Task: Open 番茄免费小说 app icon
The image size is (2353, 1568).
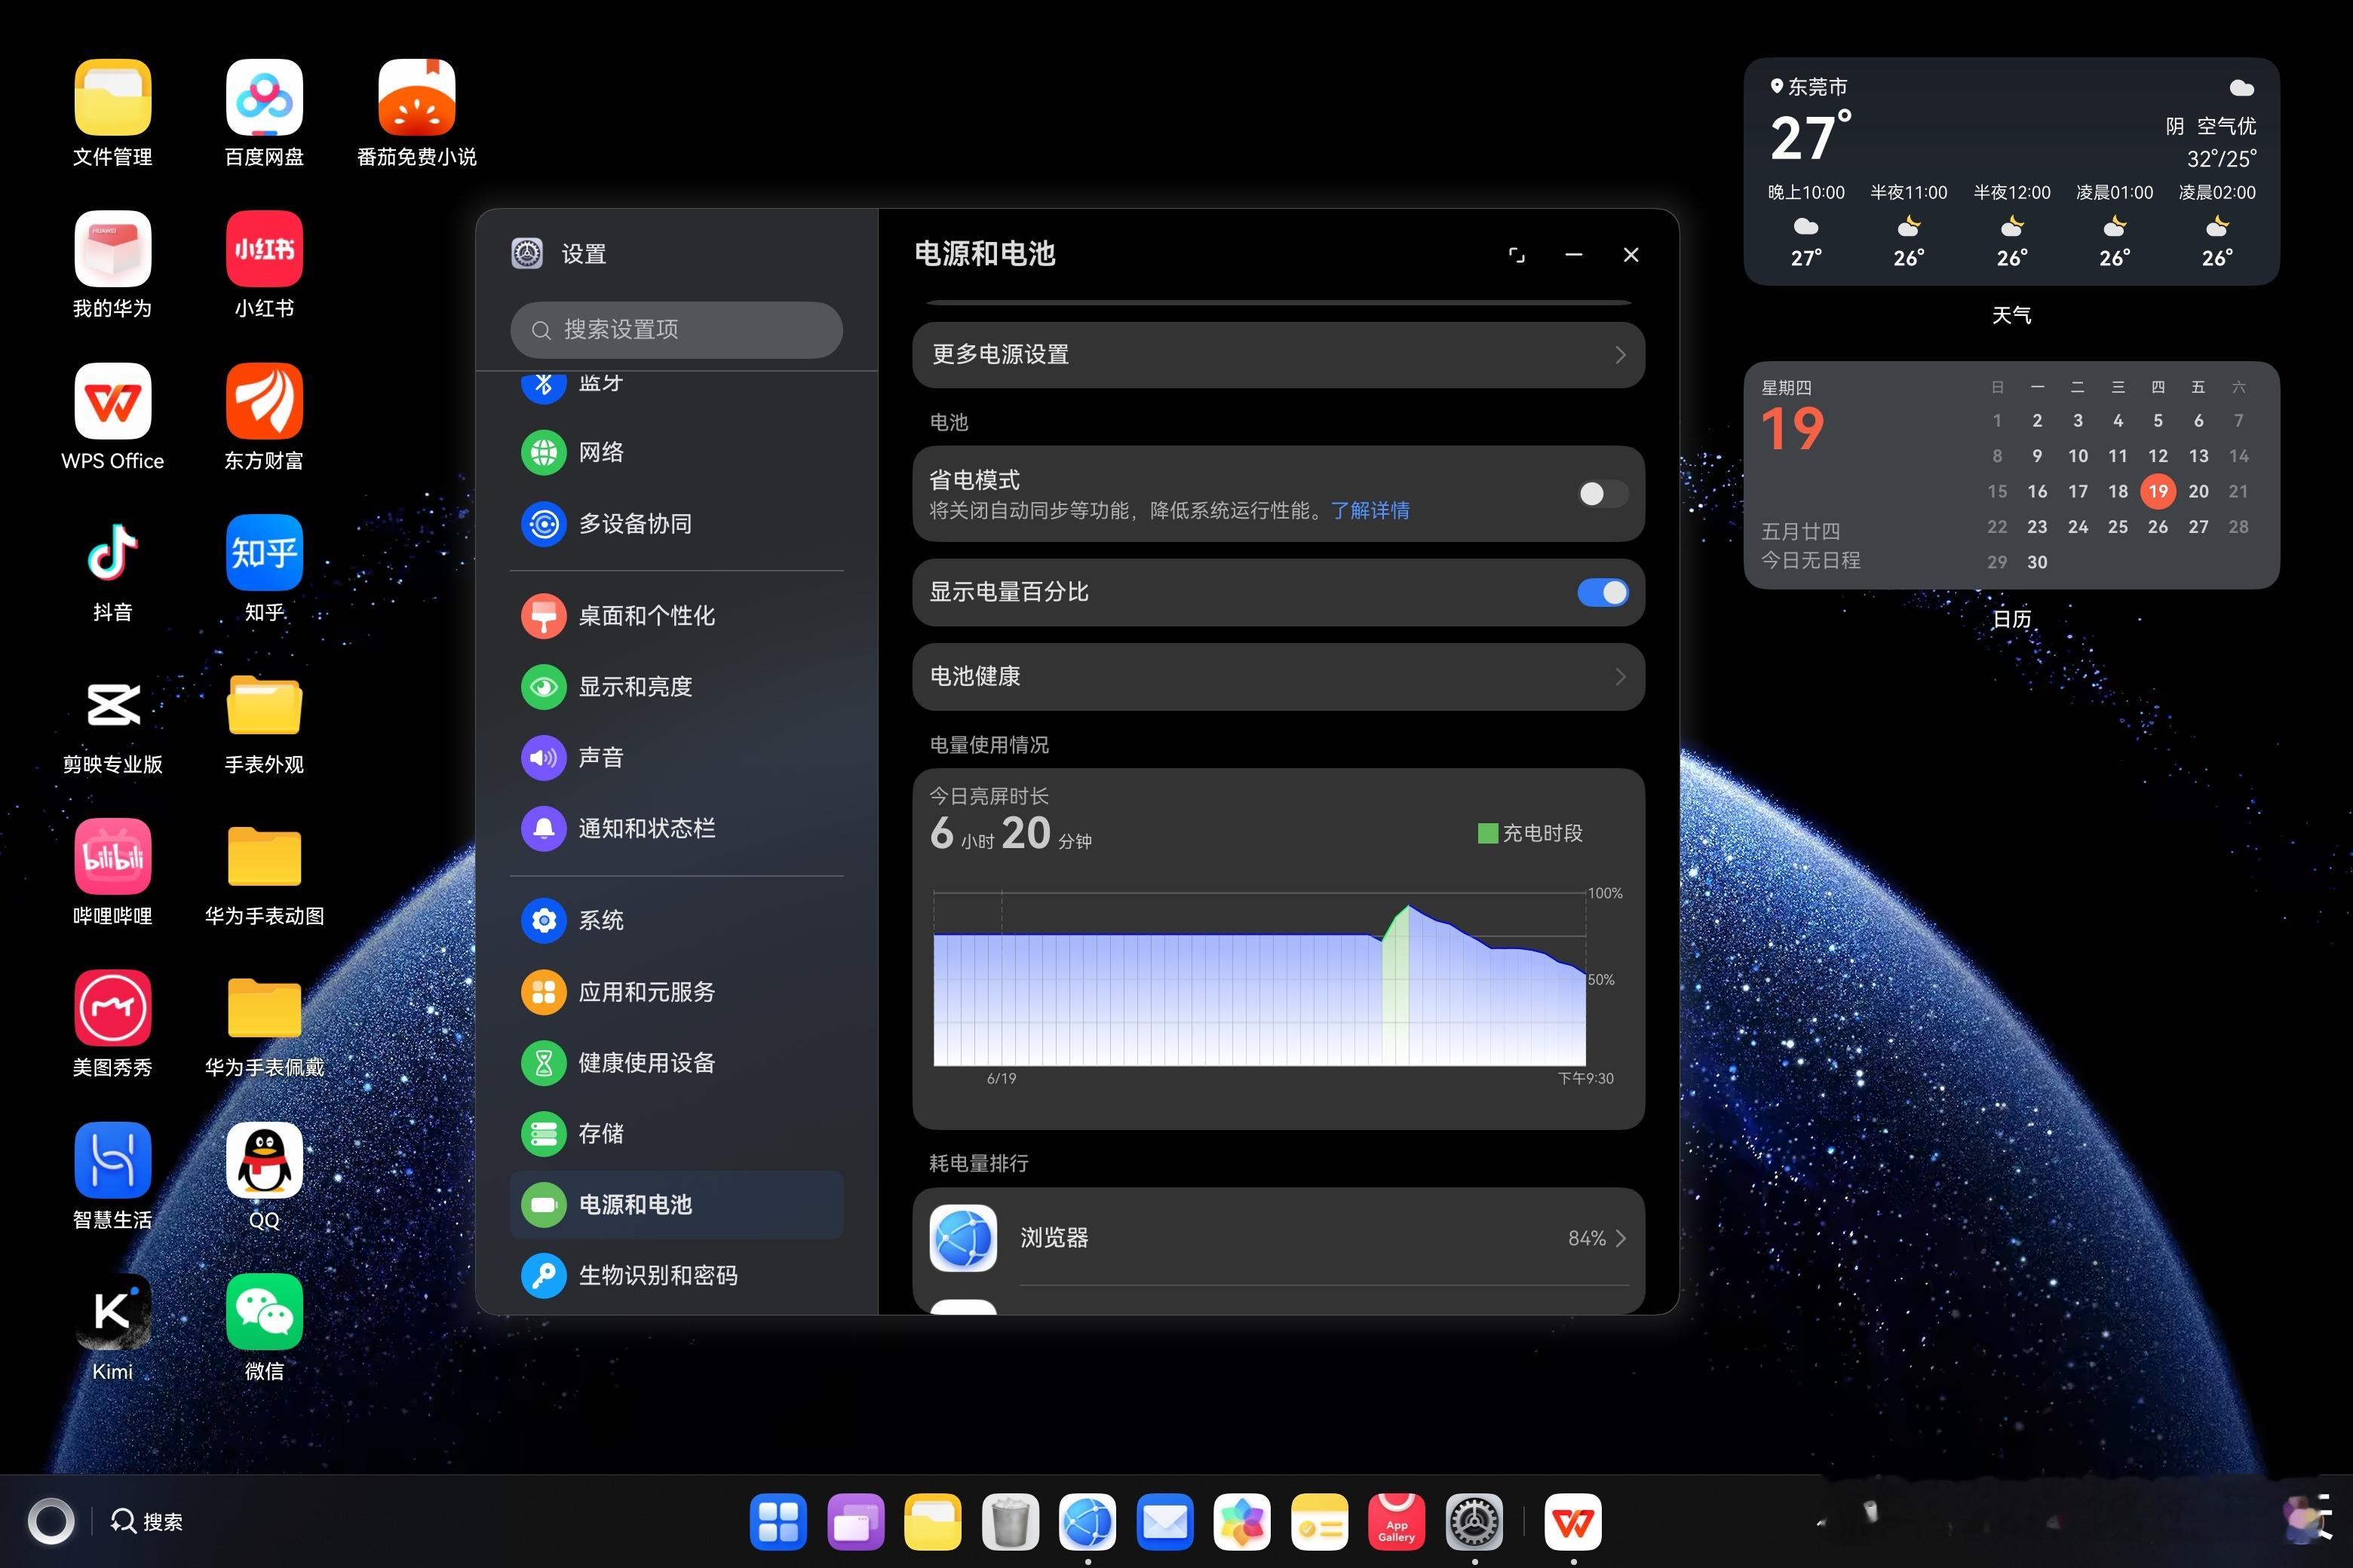Action: click(416, 97)
